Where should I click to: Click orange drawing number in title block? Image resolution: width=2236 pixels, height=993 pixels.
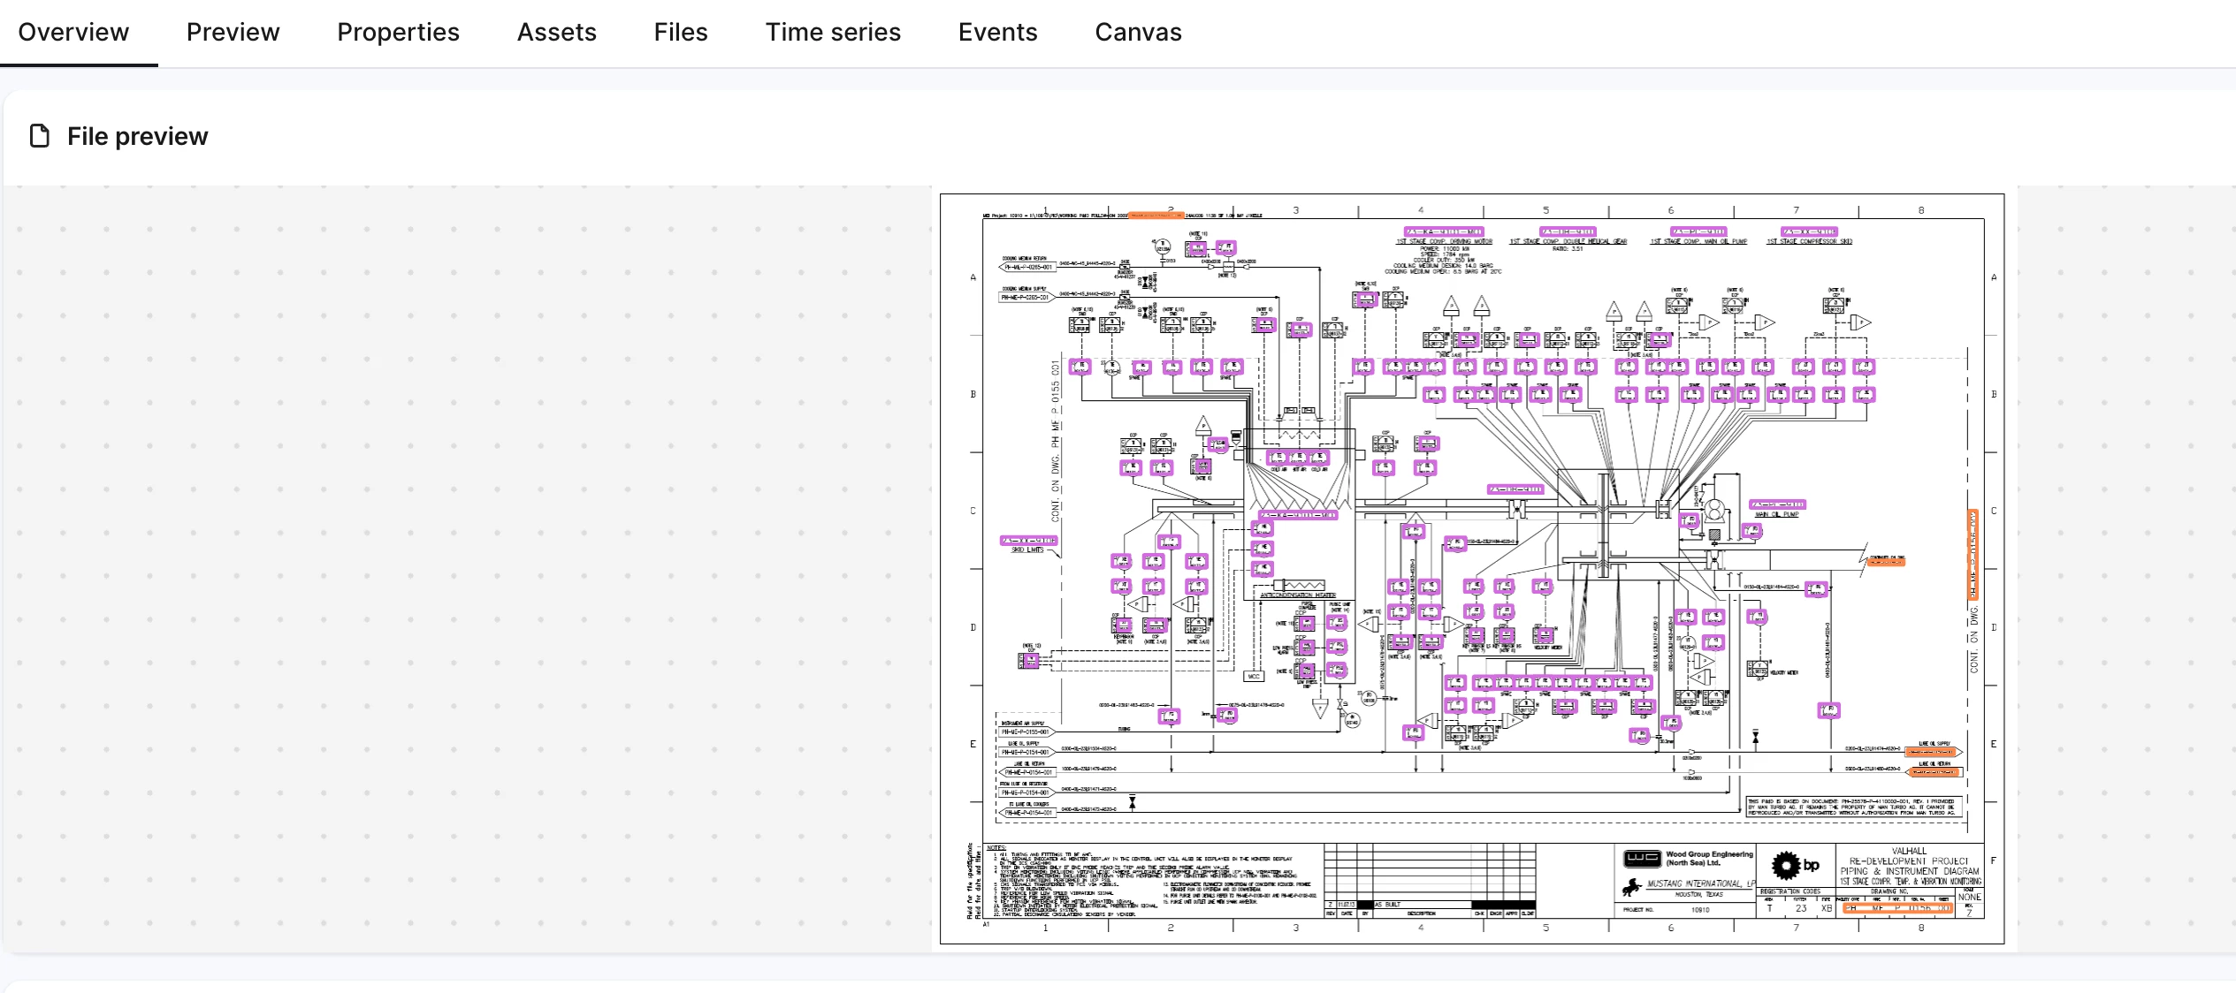tap(1897, 908)
